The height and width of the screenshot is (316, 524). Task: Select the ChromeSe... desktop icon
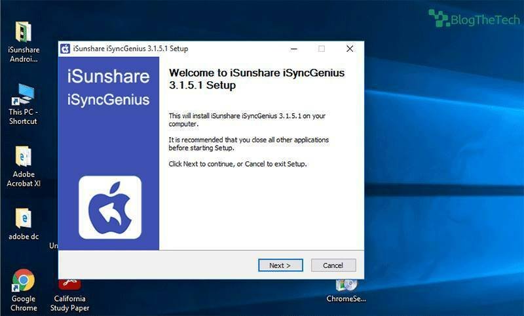coord(346,286)
